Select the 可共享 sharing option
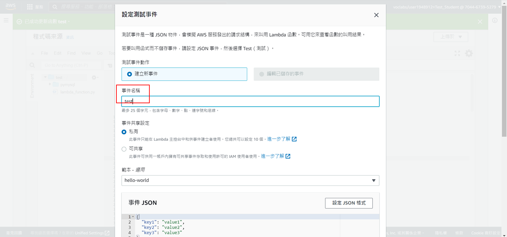The height and width of the screenshot is (237, 507). (123, 149)
